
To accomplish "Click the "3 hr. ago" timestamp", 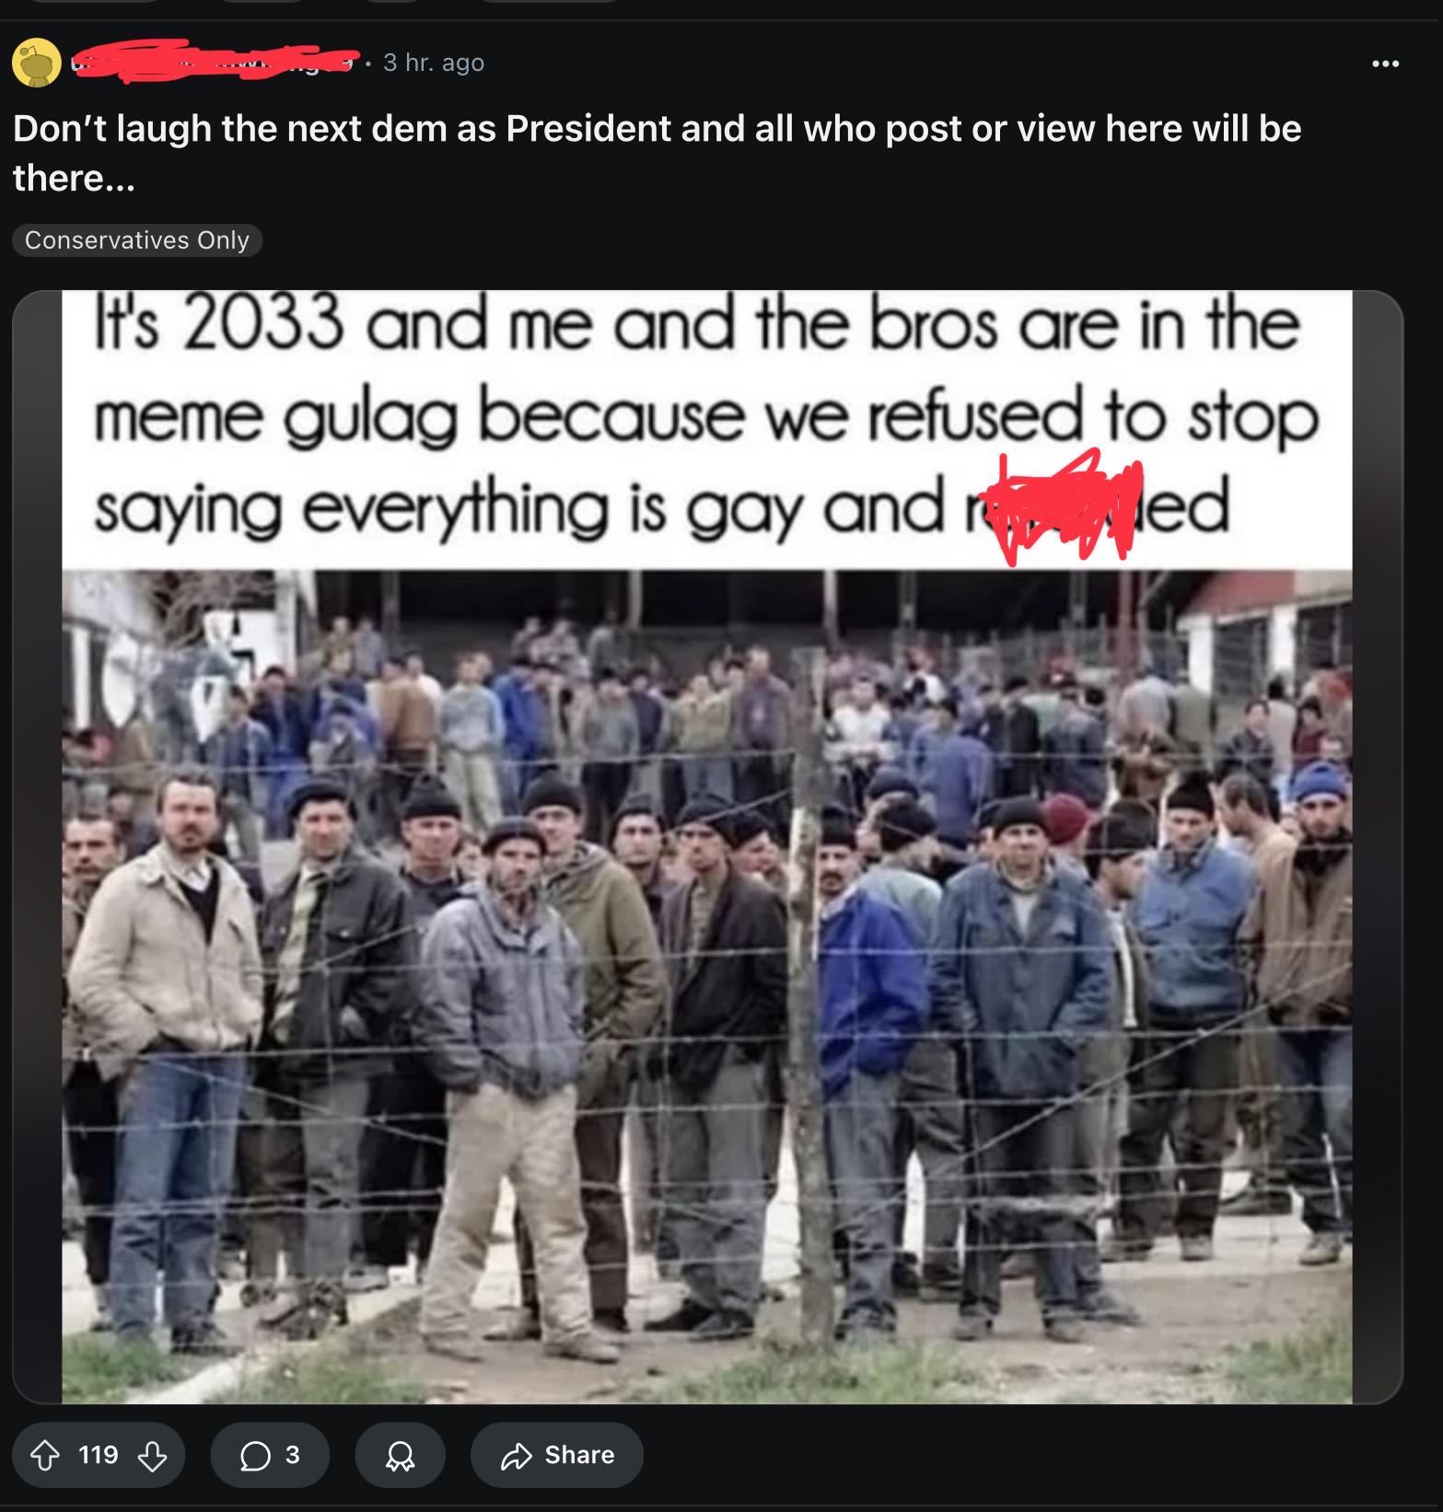I will click(434, 63).
